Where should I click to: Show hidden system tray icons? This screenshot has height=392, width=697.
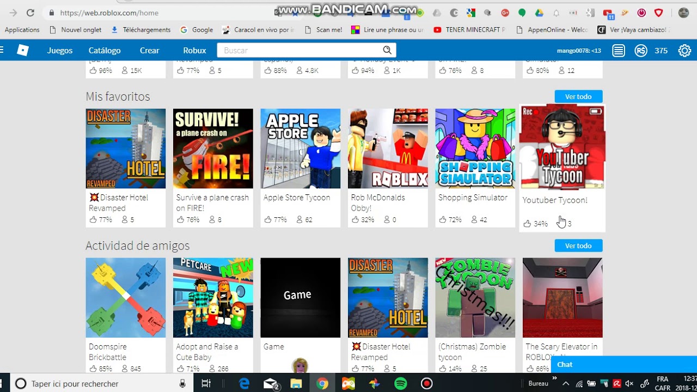click(x=566, y=384)
